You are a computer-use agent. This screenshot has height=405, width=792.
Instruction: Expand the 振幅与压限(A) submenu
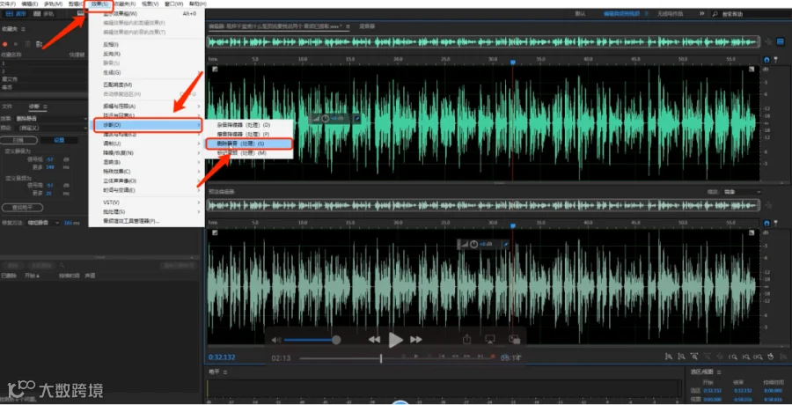[x=146, y=107]
